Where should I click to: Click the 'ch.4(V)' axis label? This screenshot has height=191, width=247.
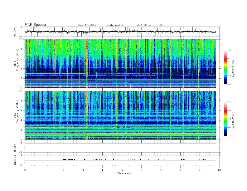pos(15,160)
